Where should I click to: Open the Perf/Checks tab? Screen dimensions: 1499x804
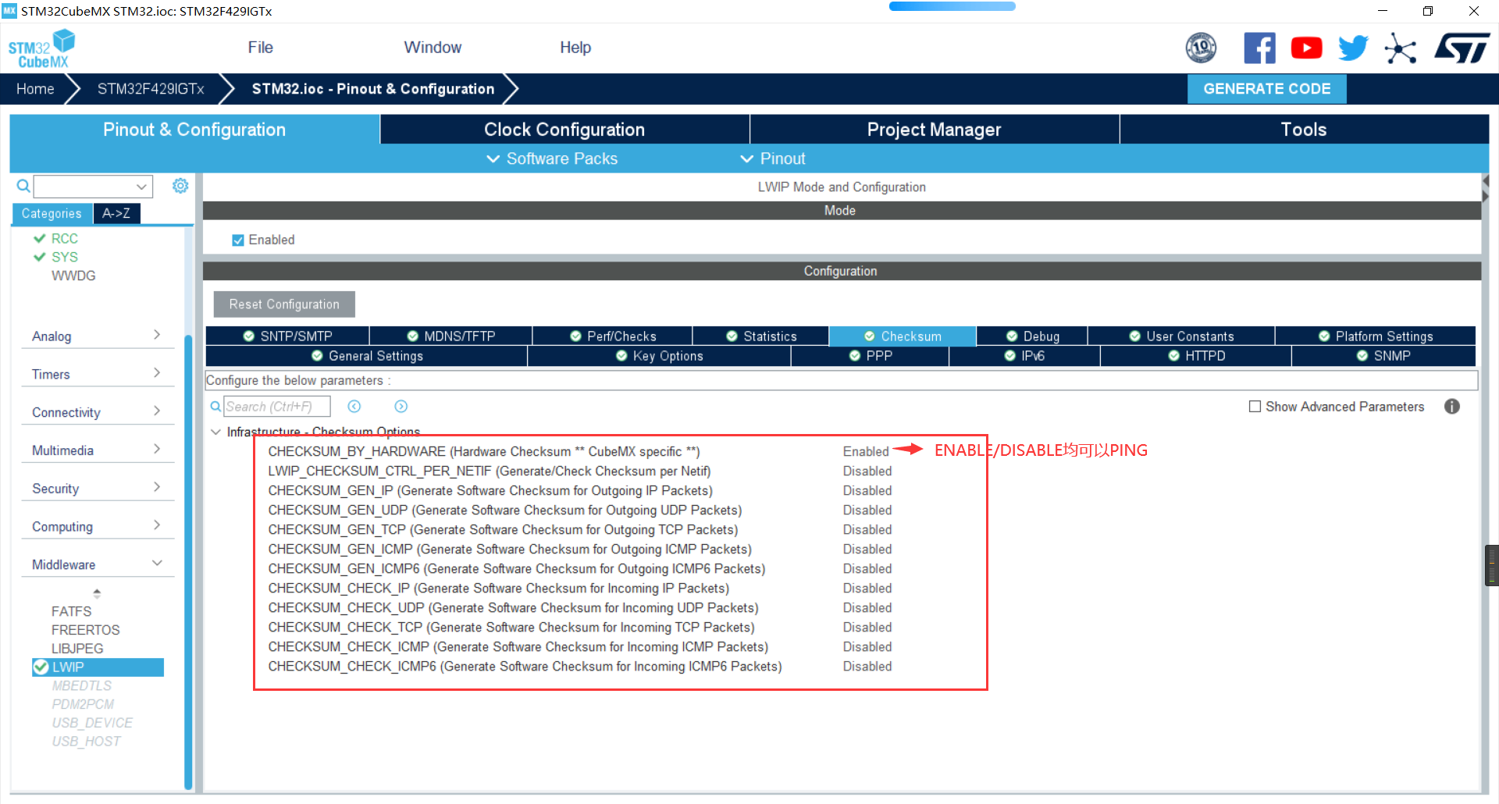tap(613, 336)
